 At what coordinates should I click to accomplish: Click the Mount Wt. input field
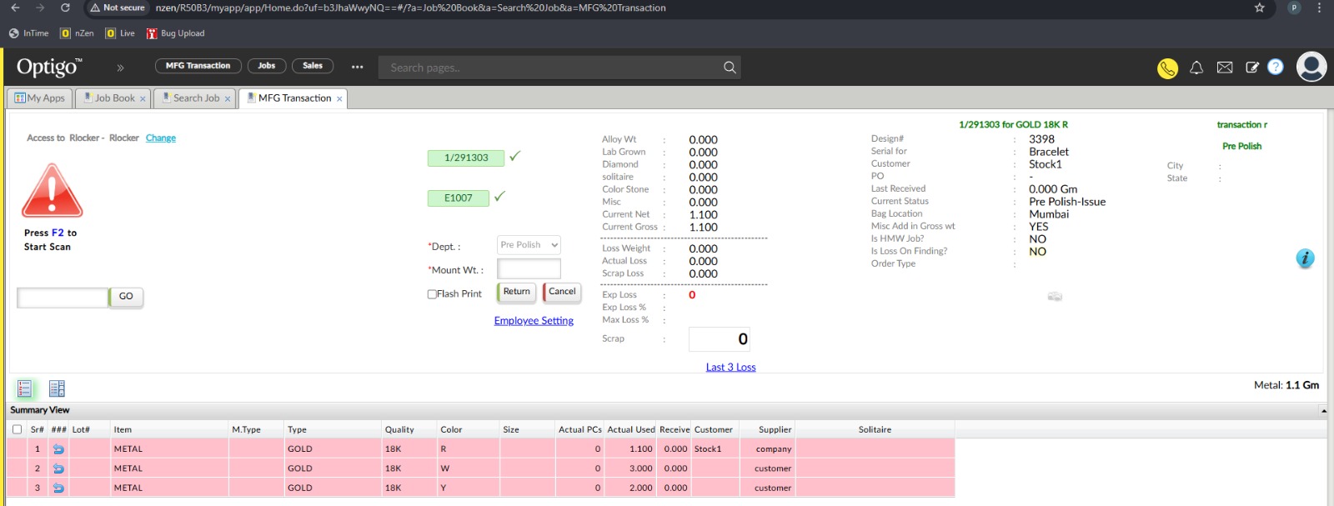click(529, 269)
